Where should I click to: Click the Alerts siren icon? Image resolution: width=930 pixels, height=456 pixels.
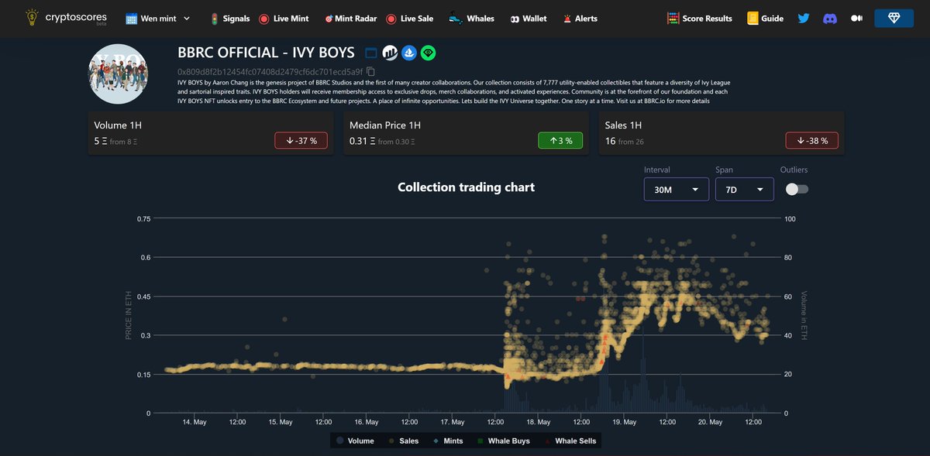[567, 19]
